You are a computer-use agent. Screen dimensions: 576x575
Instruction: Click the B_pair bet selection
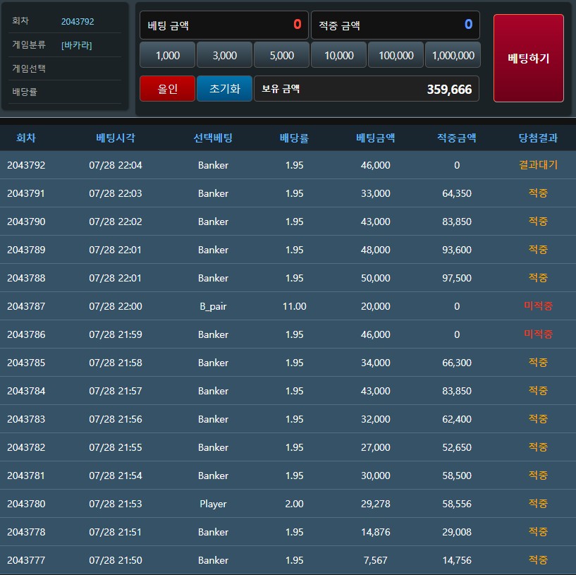coord(213,306)
